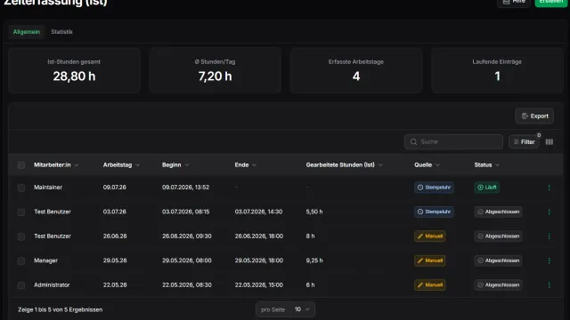This screenshot has height=320, width=570.
Task: Click the 09.07.2026, 13:52 begin time
Action: click(186, 188)
